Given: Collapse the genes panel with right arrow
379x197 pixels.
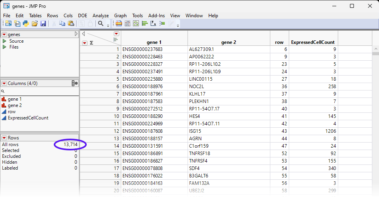Looking at the screenshot, I should [x=76, y=34].
